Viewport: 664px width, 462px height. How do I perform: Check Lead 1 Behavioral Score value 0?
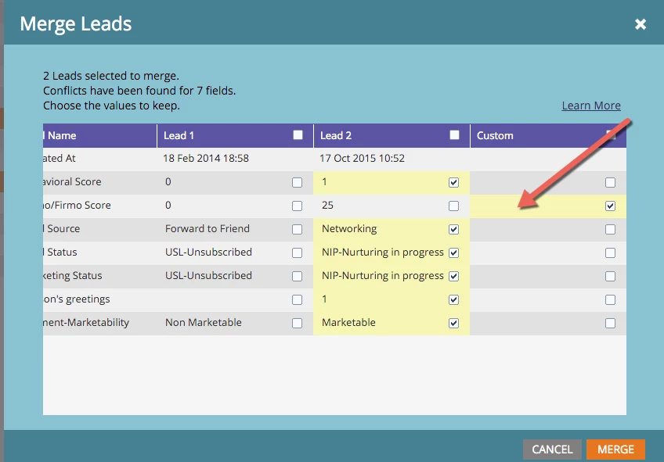coord(297,182)
